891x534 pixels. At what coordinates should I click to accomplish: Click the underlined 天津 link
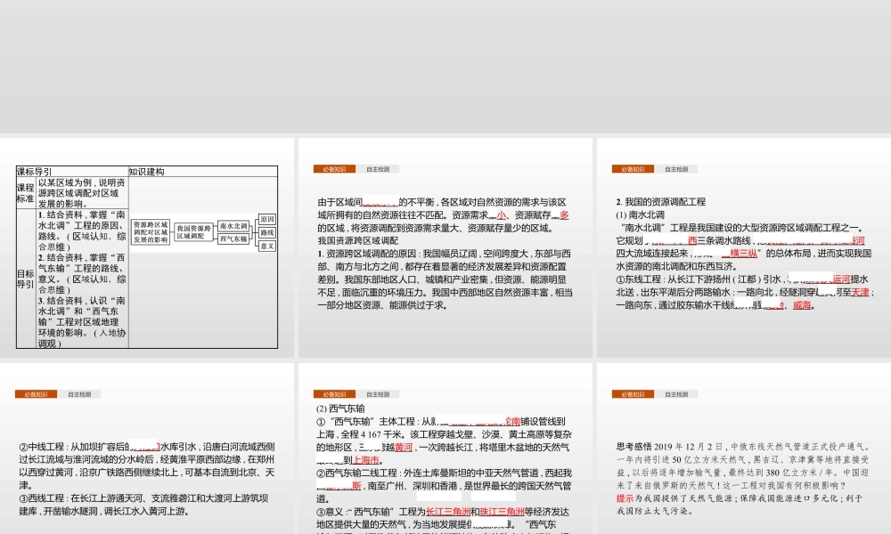860,292
